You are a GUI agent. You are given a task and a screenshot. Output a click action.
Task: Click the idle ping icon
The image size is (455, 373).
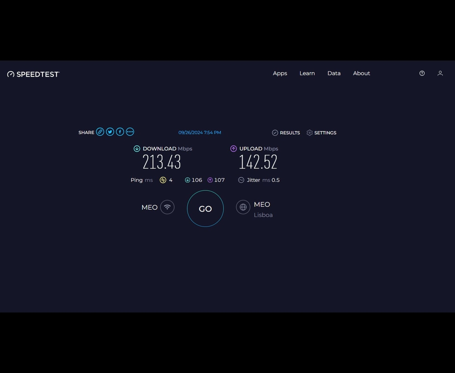pos(163,180)
